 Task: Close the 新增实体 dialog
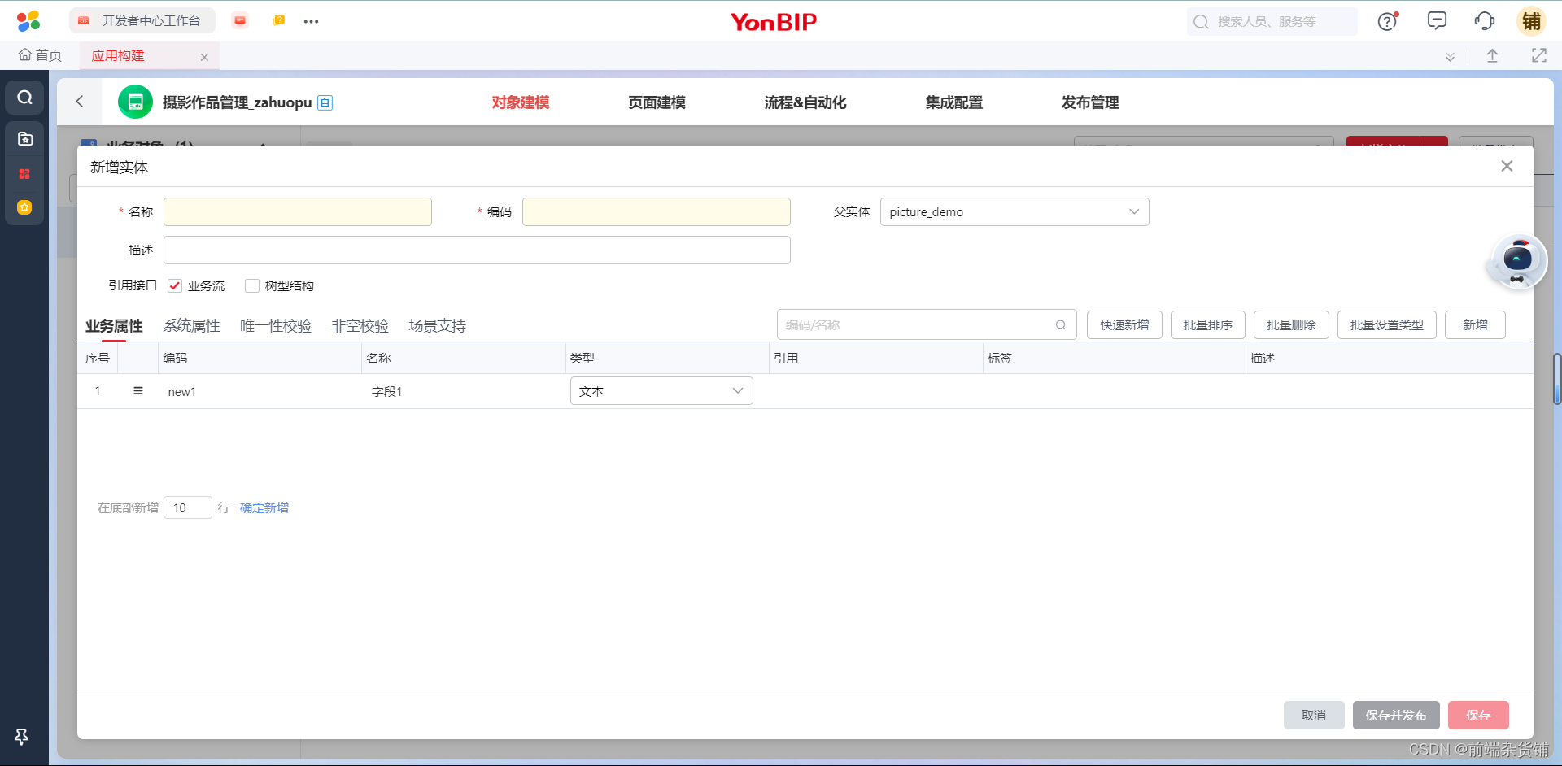[1507, 166]
